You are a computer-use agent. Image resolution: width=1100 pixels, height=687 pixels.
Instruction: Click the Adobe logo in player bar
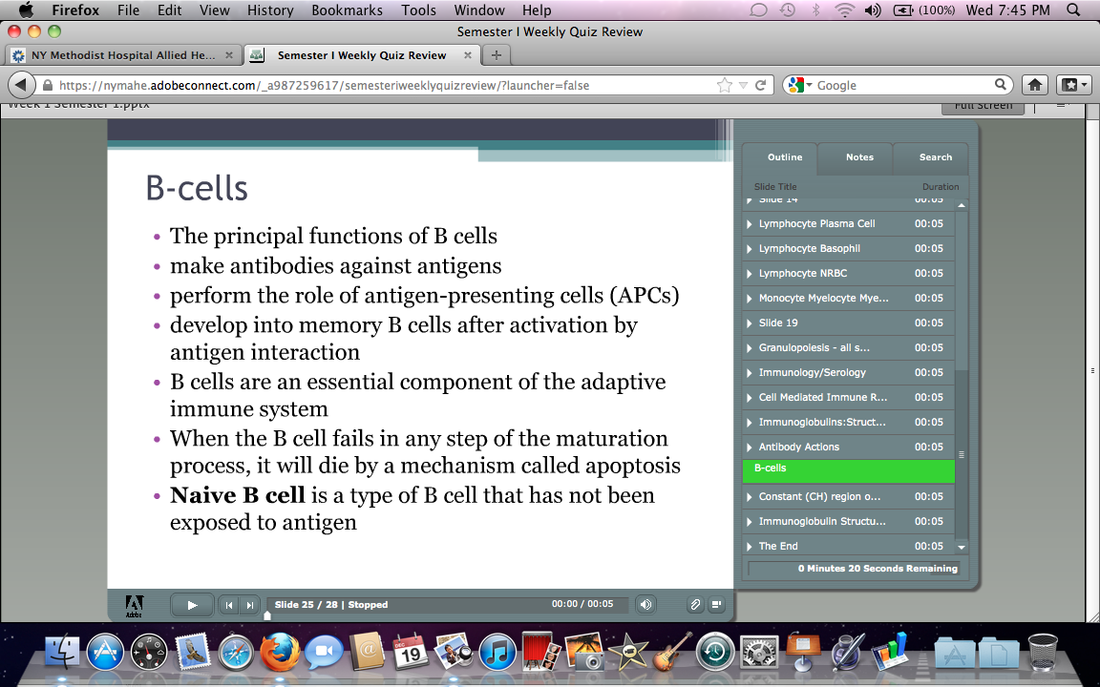click(135, 605)
